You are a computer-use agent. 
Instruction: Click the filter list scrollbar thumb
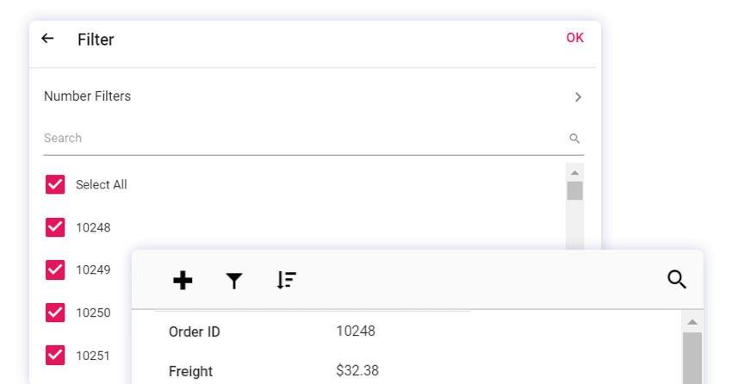coord(574,191)
